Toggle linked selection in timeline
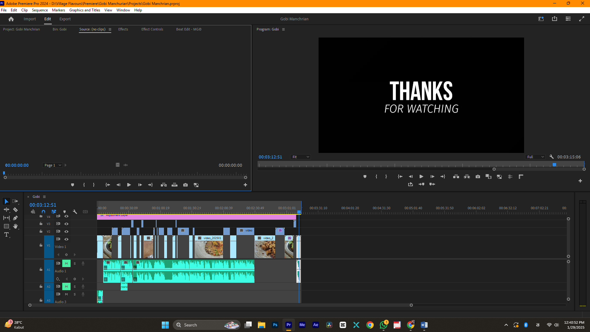The height and width of the screenshot is (332, 590). [54, 212]
